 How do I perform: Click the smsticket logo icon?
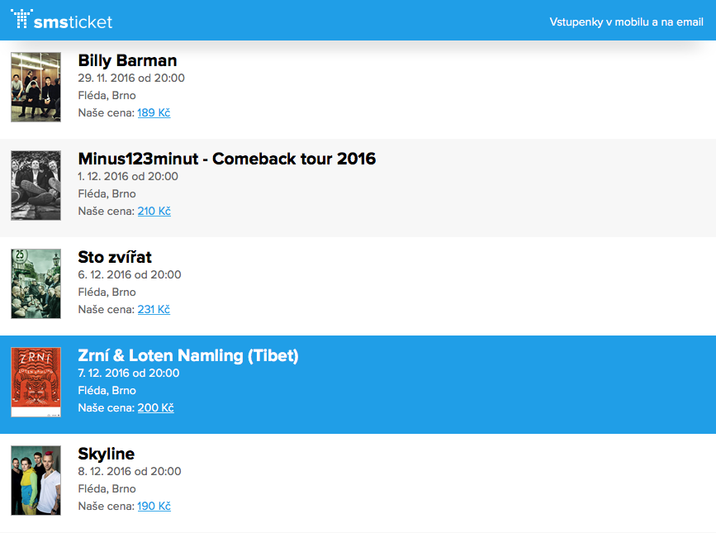click(x=21, y=19)
